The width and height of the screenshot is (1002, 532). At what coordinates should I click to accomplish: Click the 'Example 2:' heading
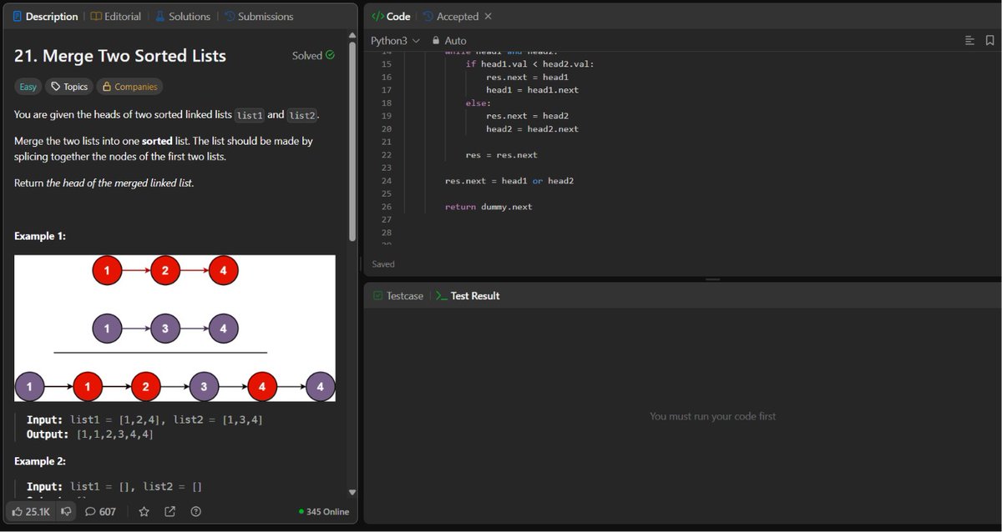pos(40,461)
